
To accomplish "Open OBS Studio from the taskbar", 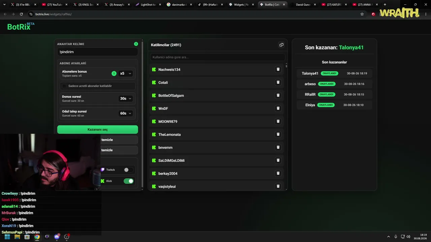I will point(67,237).
